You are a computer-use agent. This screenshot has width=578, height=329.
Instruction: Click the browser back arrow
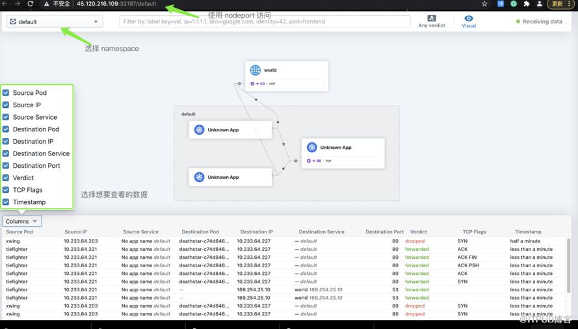(5, 4)
